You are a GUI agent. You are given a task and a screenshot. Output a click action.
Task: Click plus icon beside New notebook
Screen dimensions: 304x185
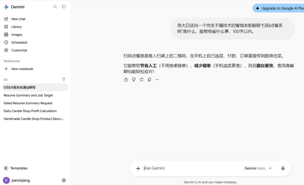tap(6, 69)
